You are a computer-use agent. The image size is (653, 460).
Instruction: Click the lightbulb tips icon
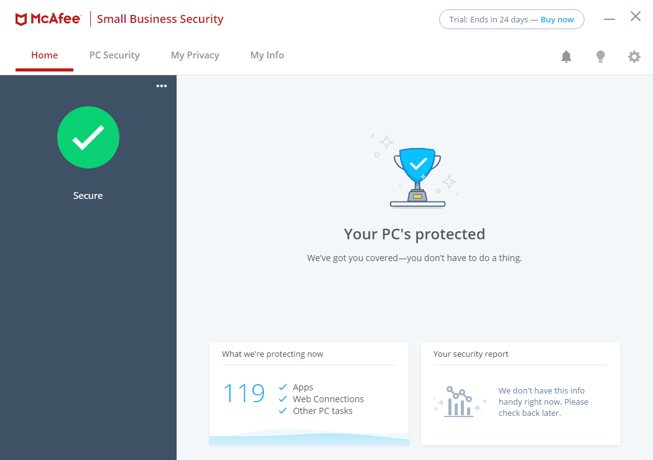[x=600, y=57]
